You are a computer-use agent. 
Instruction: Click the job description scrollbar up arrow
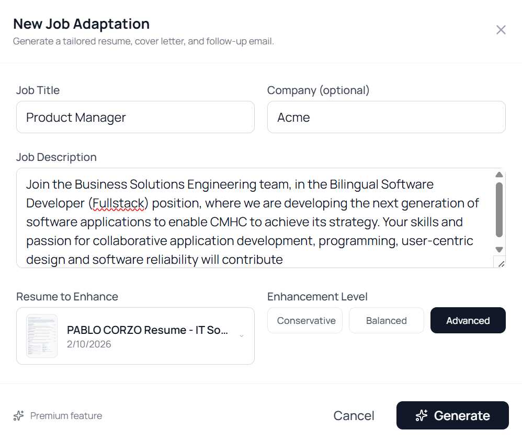click(x=499, y=175)
